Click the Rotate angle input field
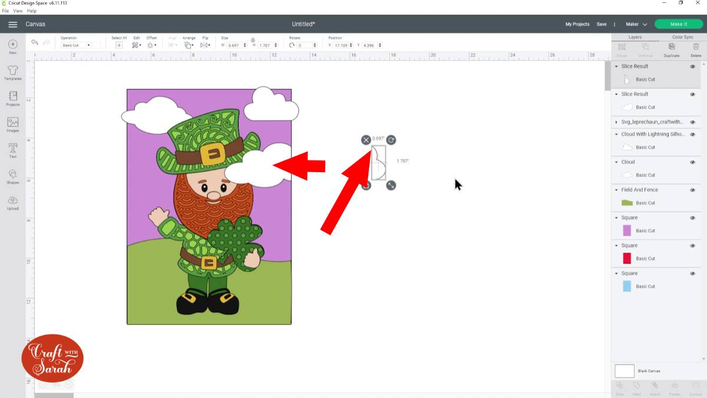The width and height of the screenshot is (707, 398). [307, 45]
